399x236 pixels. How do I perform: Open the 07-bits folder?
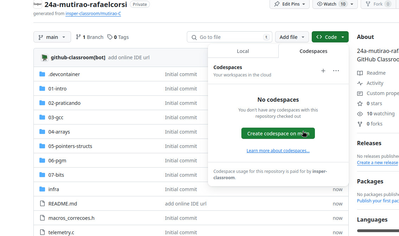click(56, 175)
